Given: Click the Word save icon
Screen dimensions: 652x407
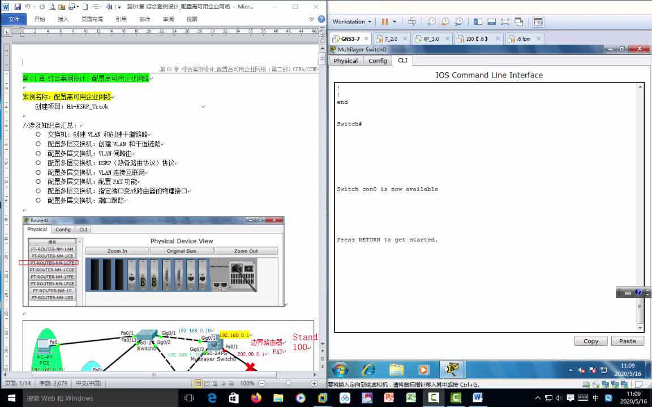Looking at the screenshot, I should [x=18, y=7].
